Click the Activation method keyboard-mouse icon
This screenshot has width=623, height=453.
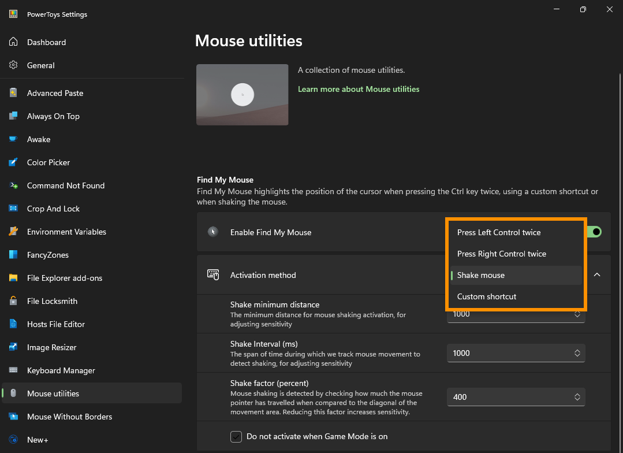click(x=213, y=274)
